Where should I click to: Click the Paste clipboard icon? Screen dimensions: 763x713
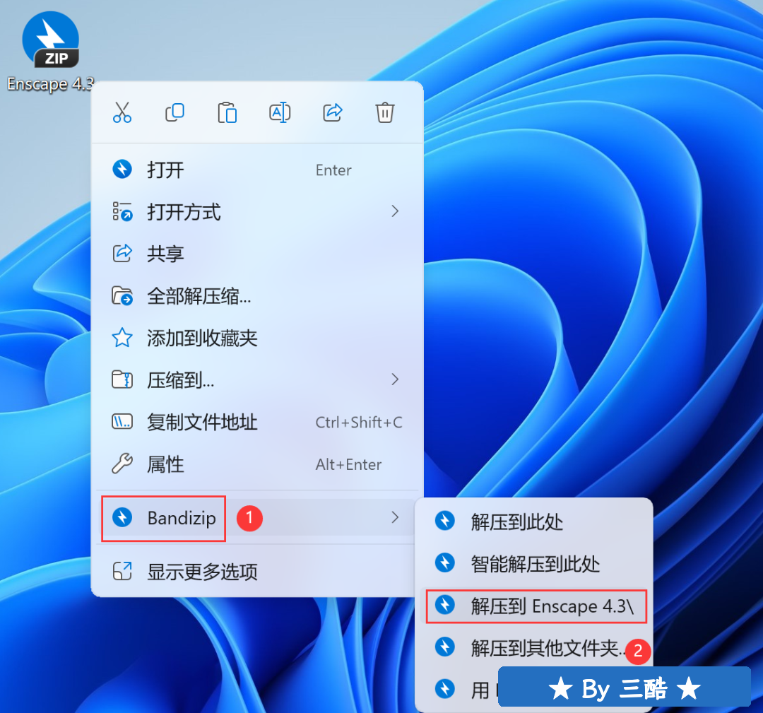coord(227,112)
